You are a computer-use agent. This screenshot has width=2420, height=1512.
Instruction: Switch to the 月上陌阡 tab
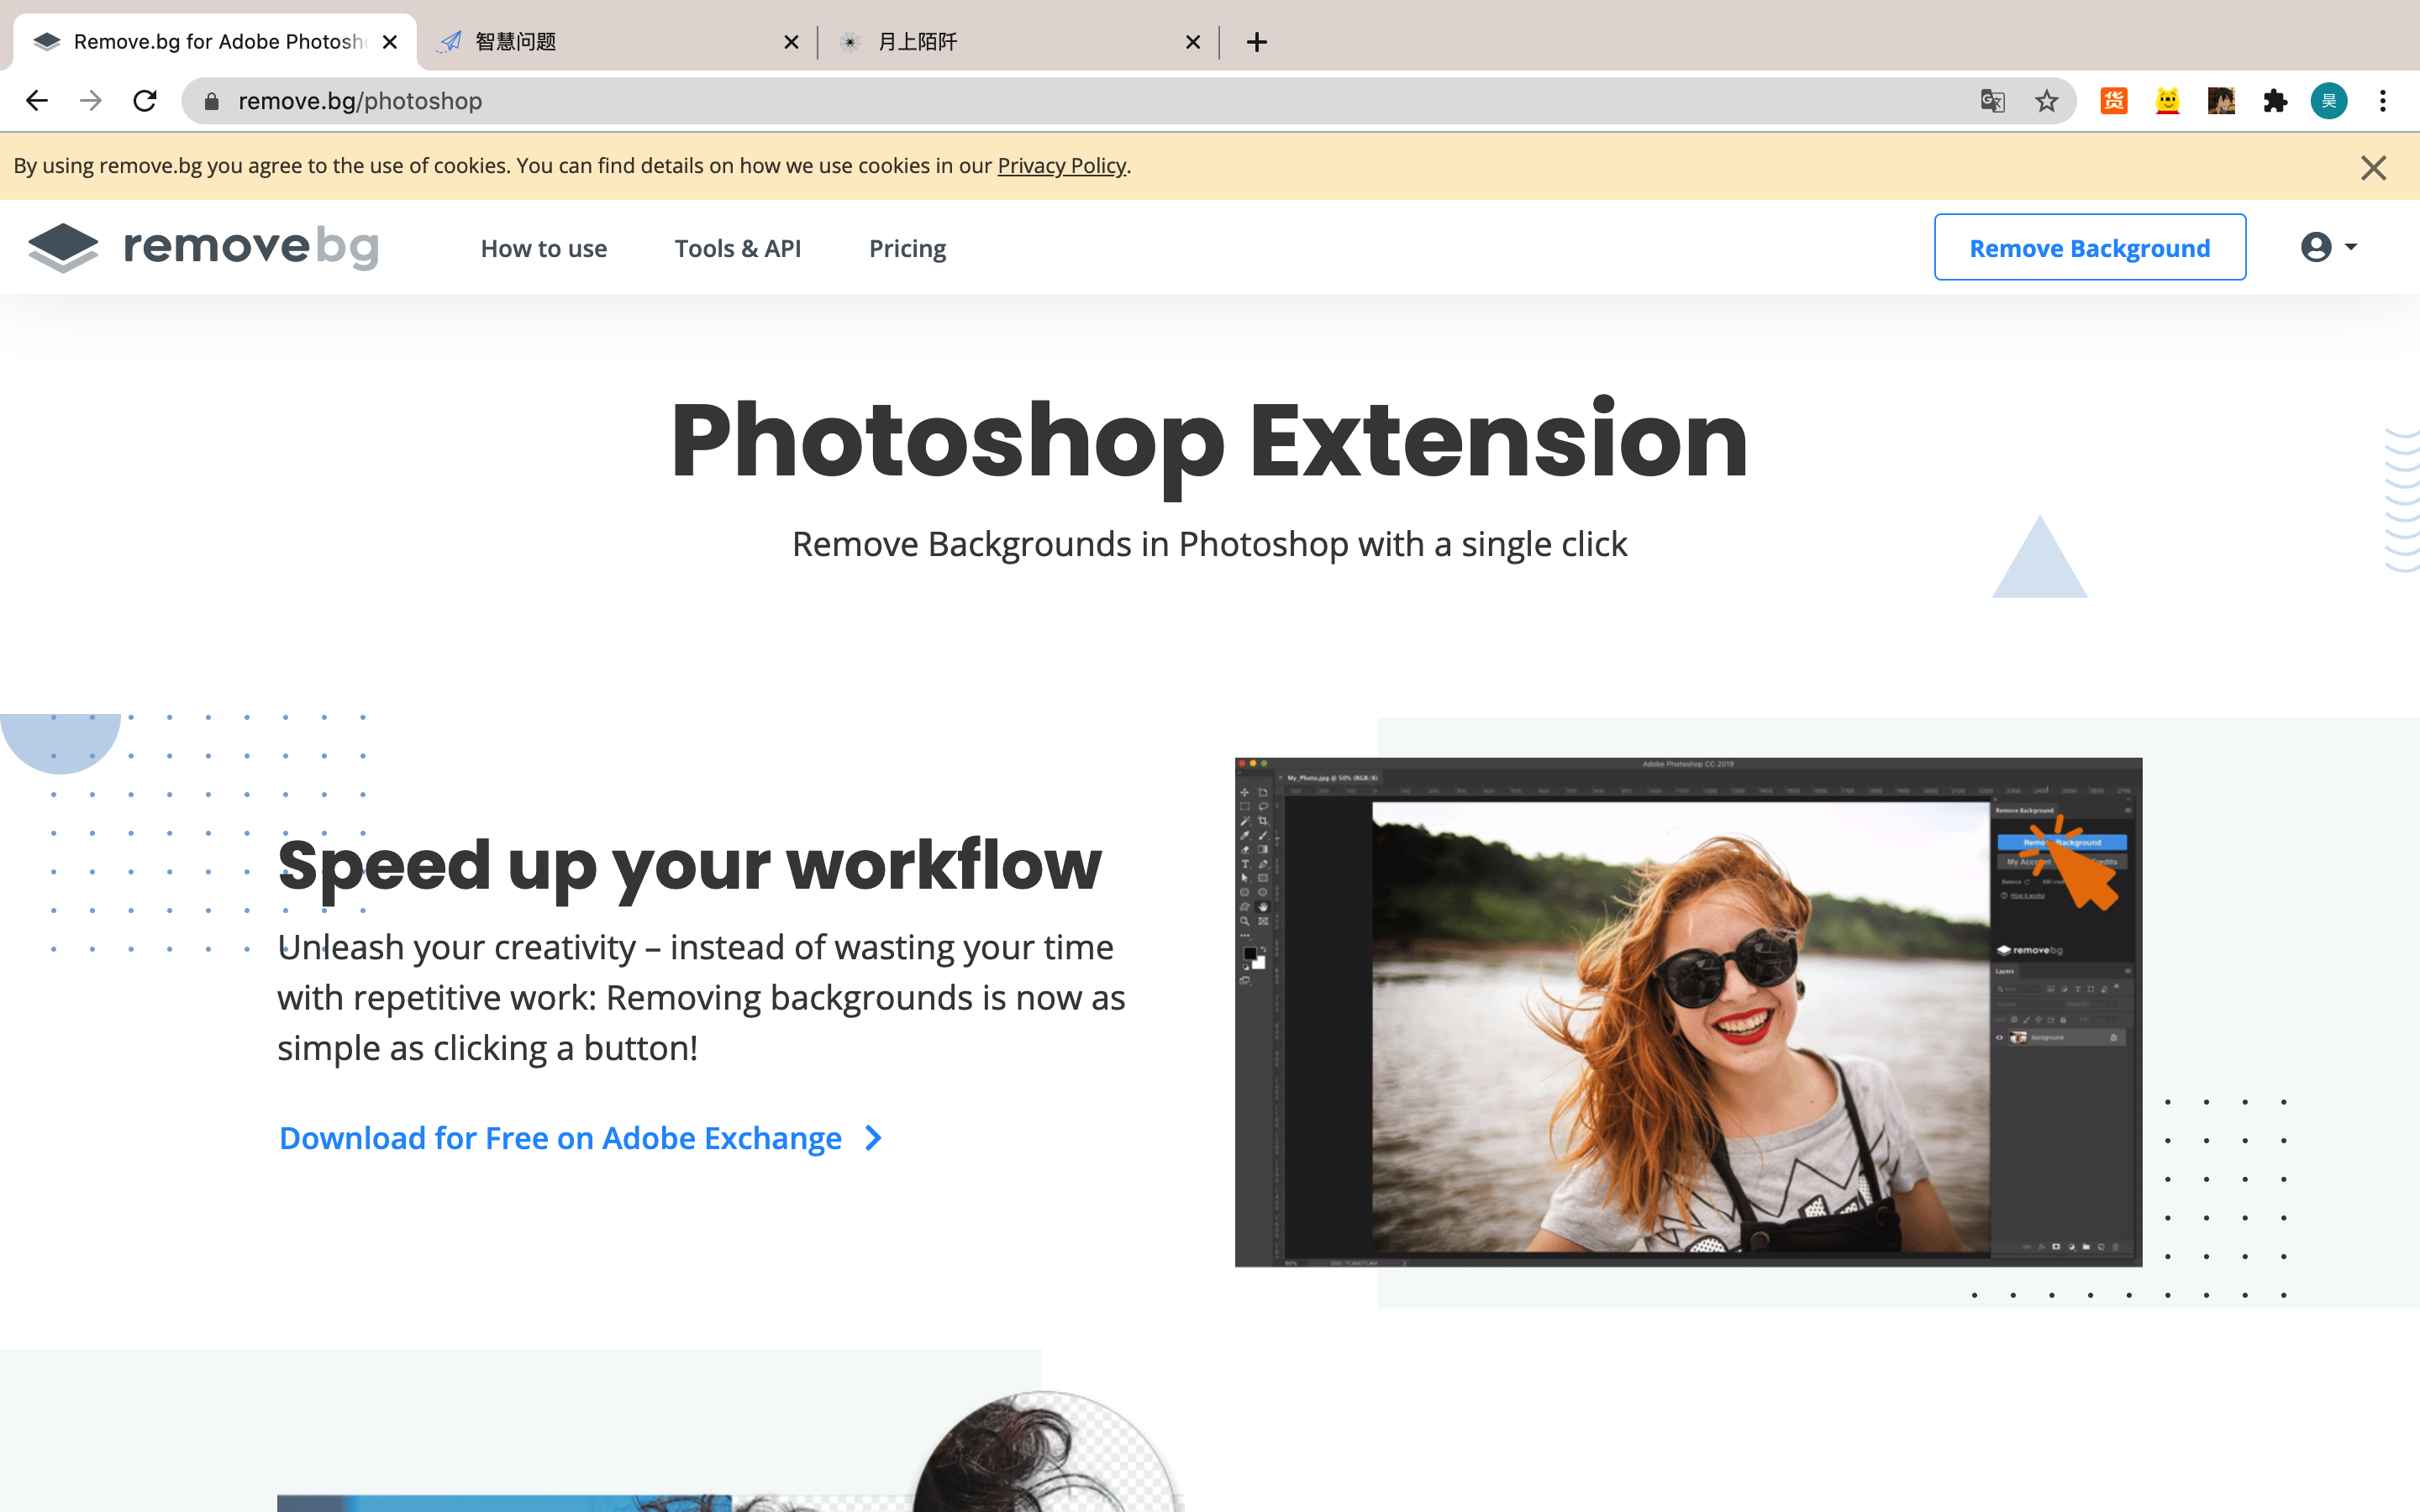coord(1018,42)
